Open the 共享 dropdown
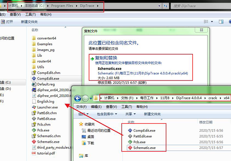 (x=131, y=114)
